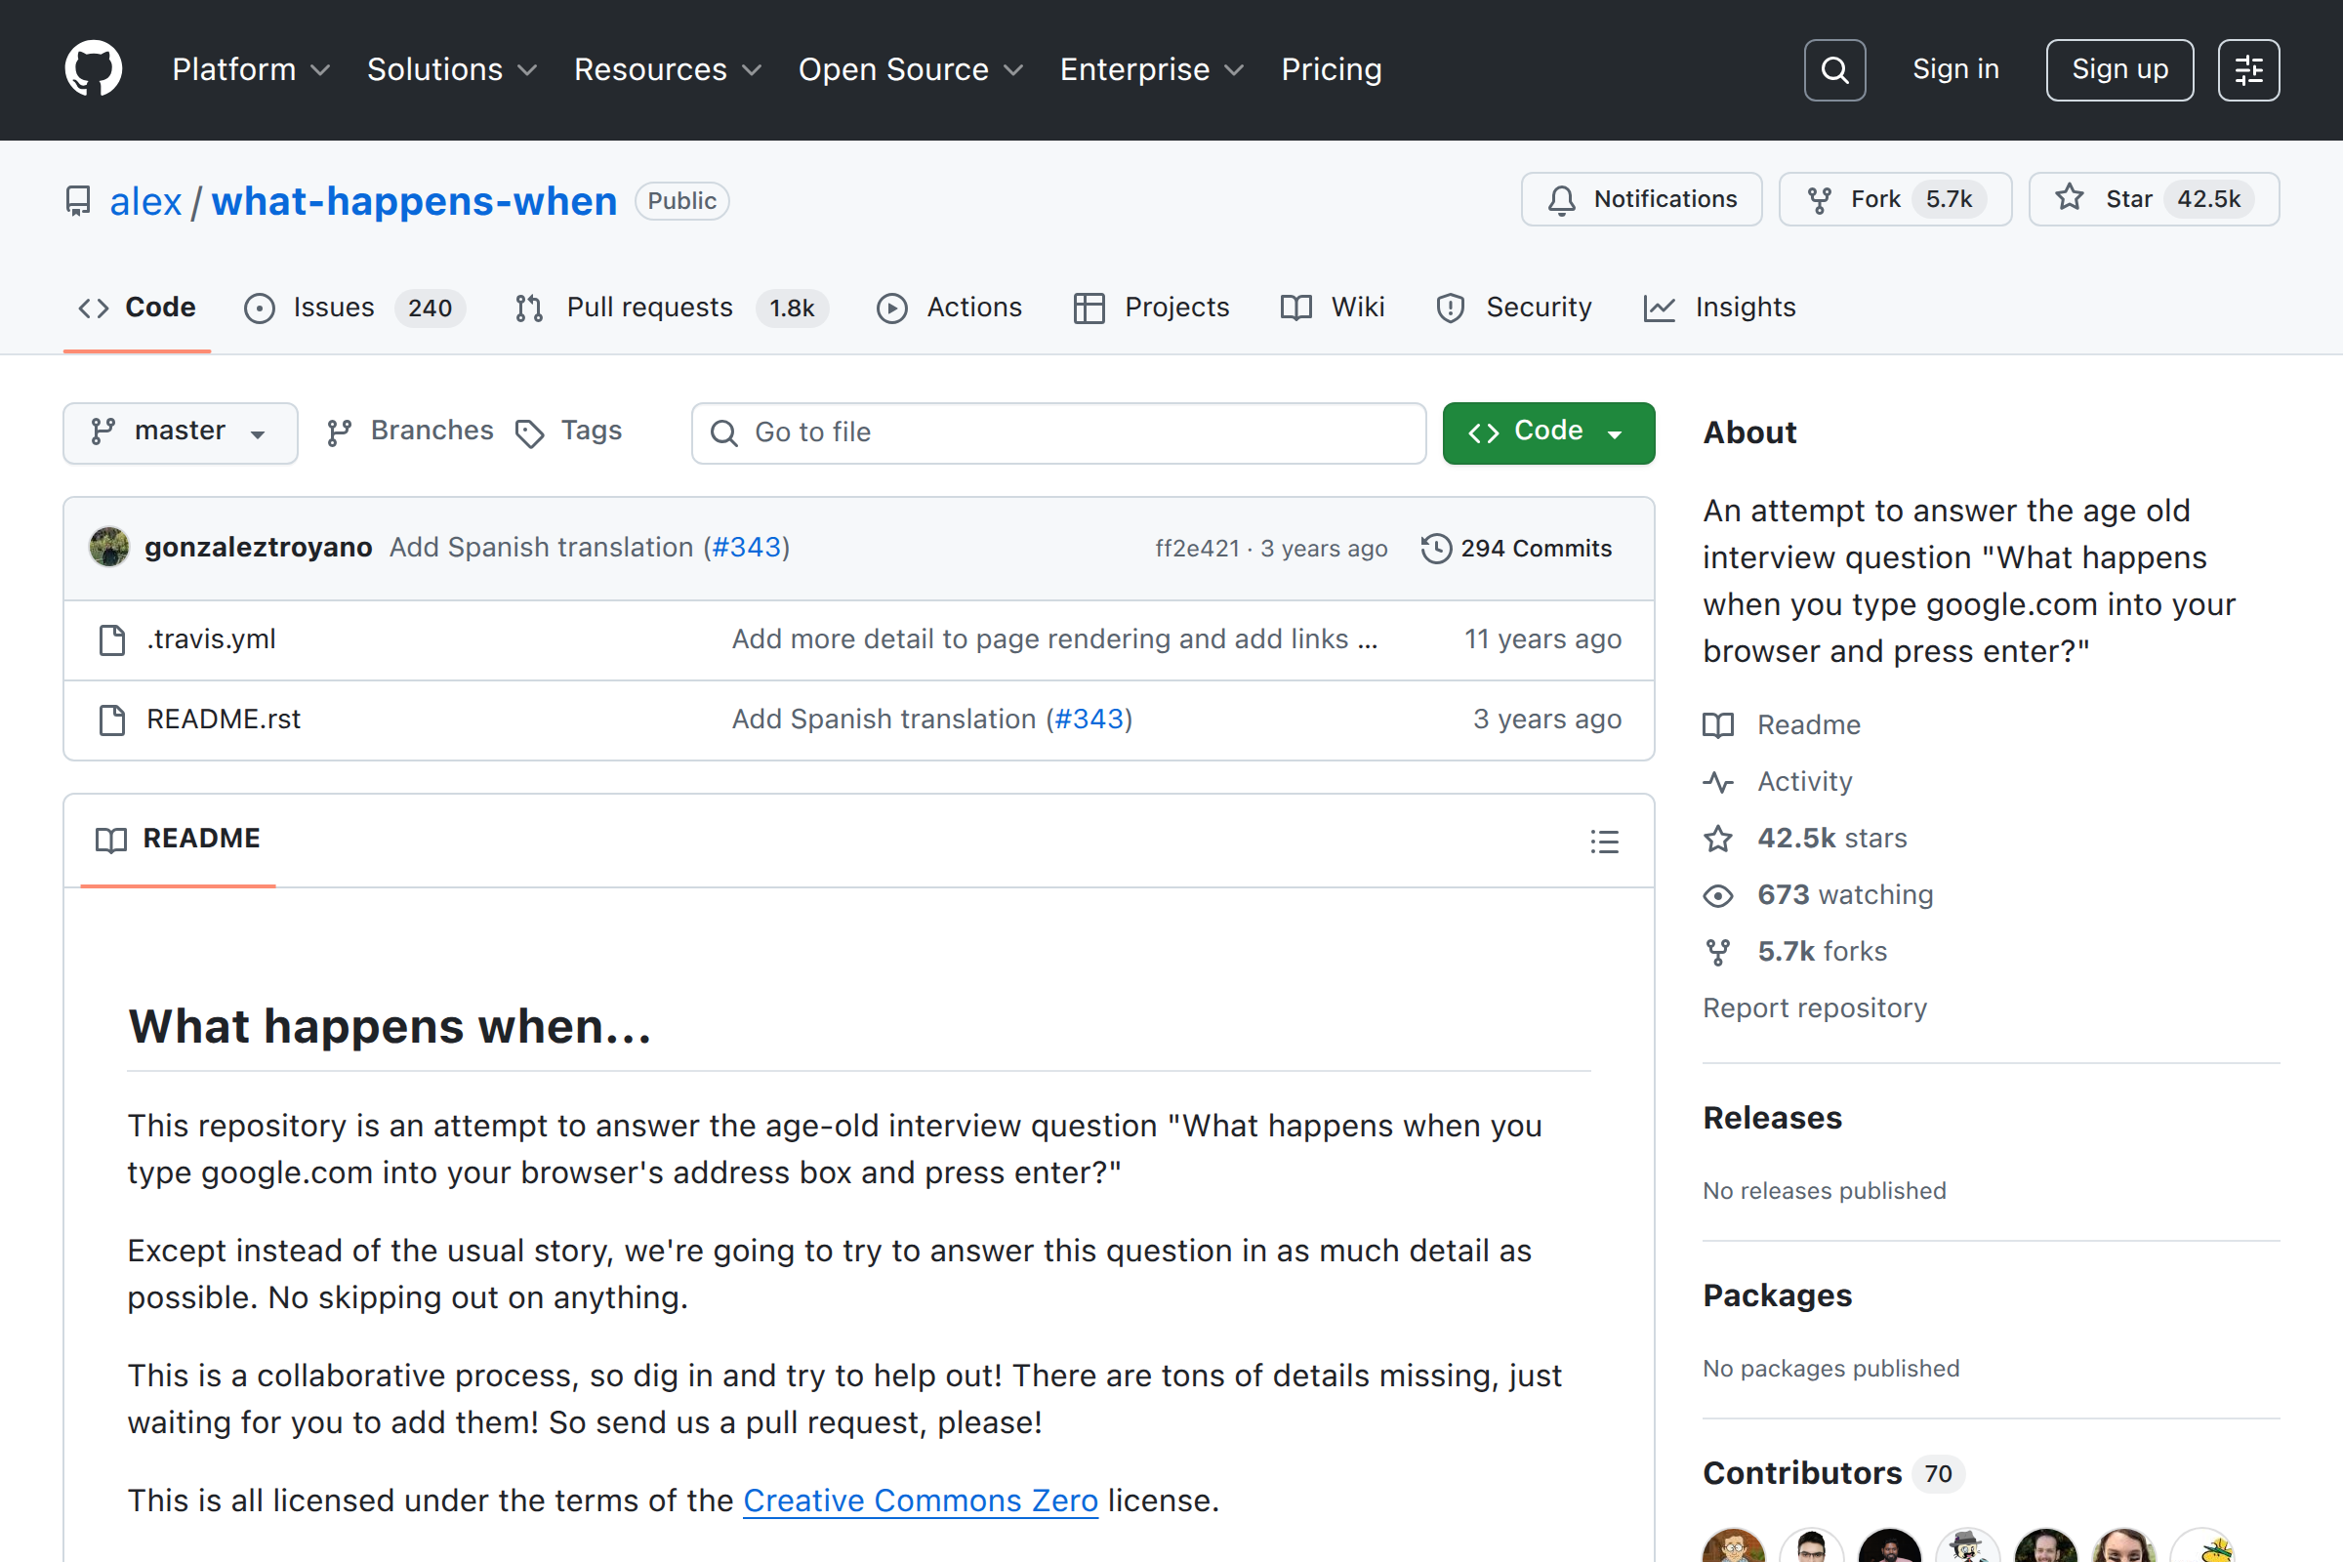2343x1562 pixels.
Task: Open the Insights tab
Action: (1720, 308)
